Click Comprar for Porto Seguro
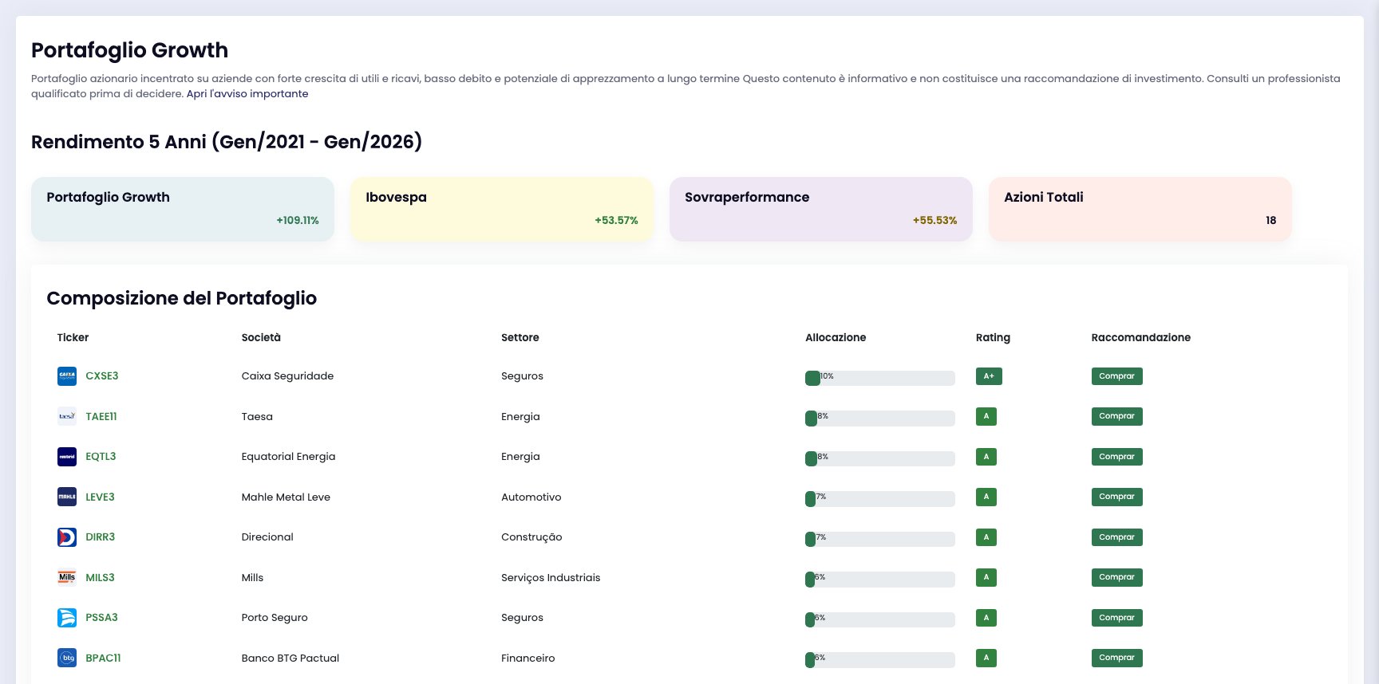Image resolution: width=1379 pixels, height=684 pixels. click(x=1116, y=618)
